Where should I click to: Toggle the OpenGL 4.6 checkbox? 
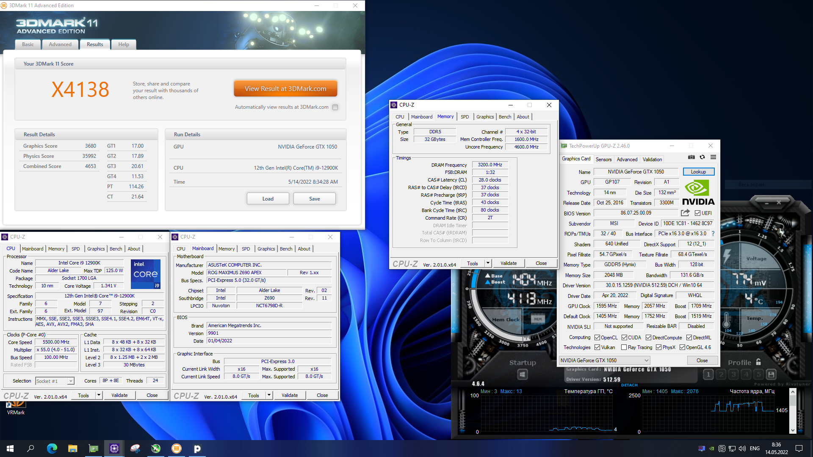pos(682,347)
